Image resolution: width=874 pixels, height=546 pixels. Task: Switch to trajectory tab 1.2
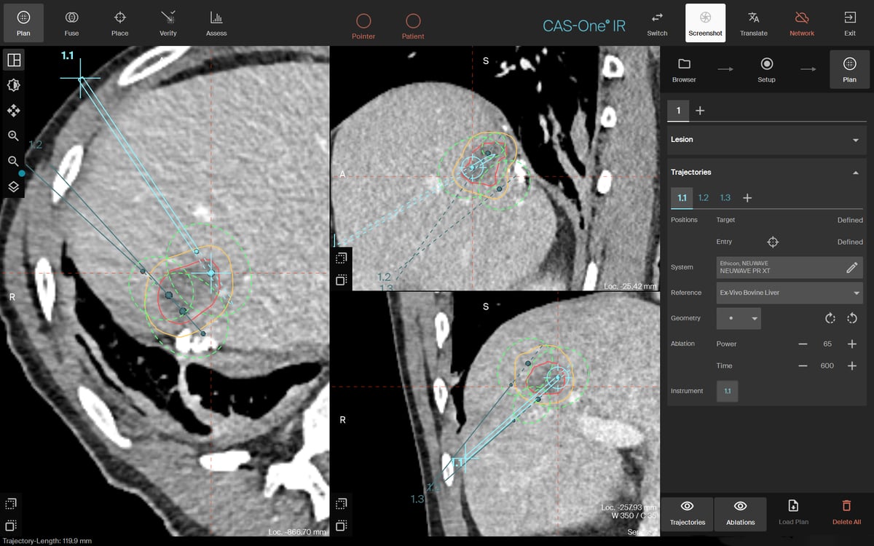[704, 197]
